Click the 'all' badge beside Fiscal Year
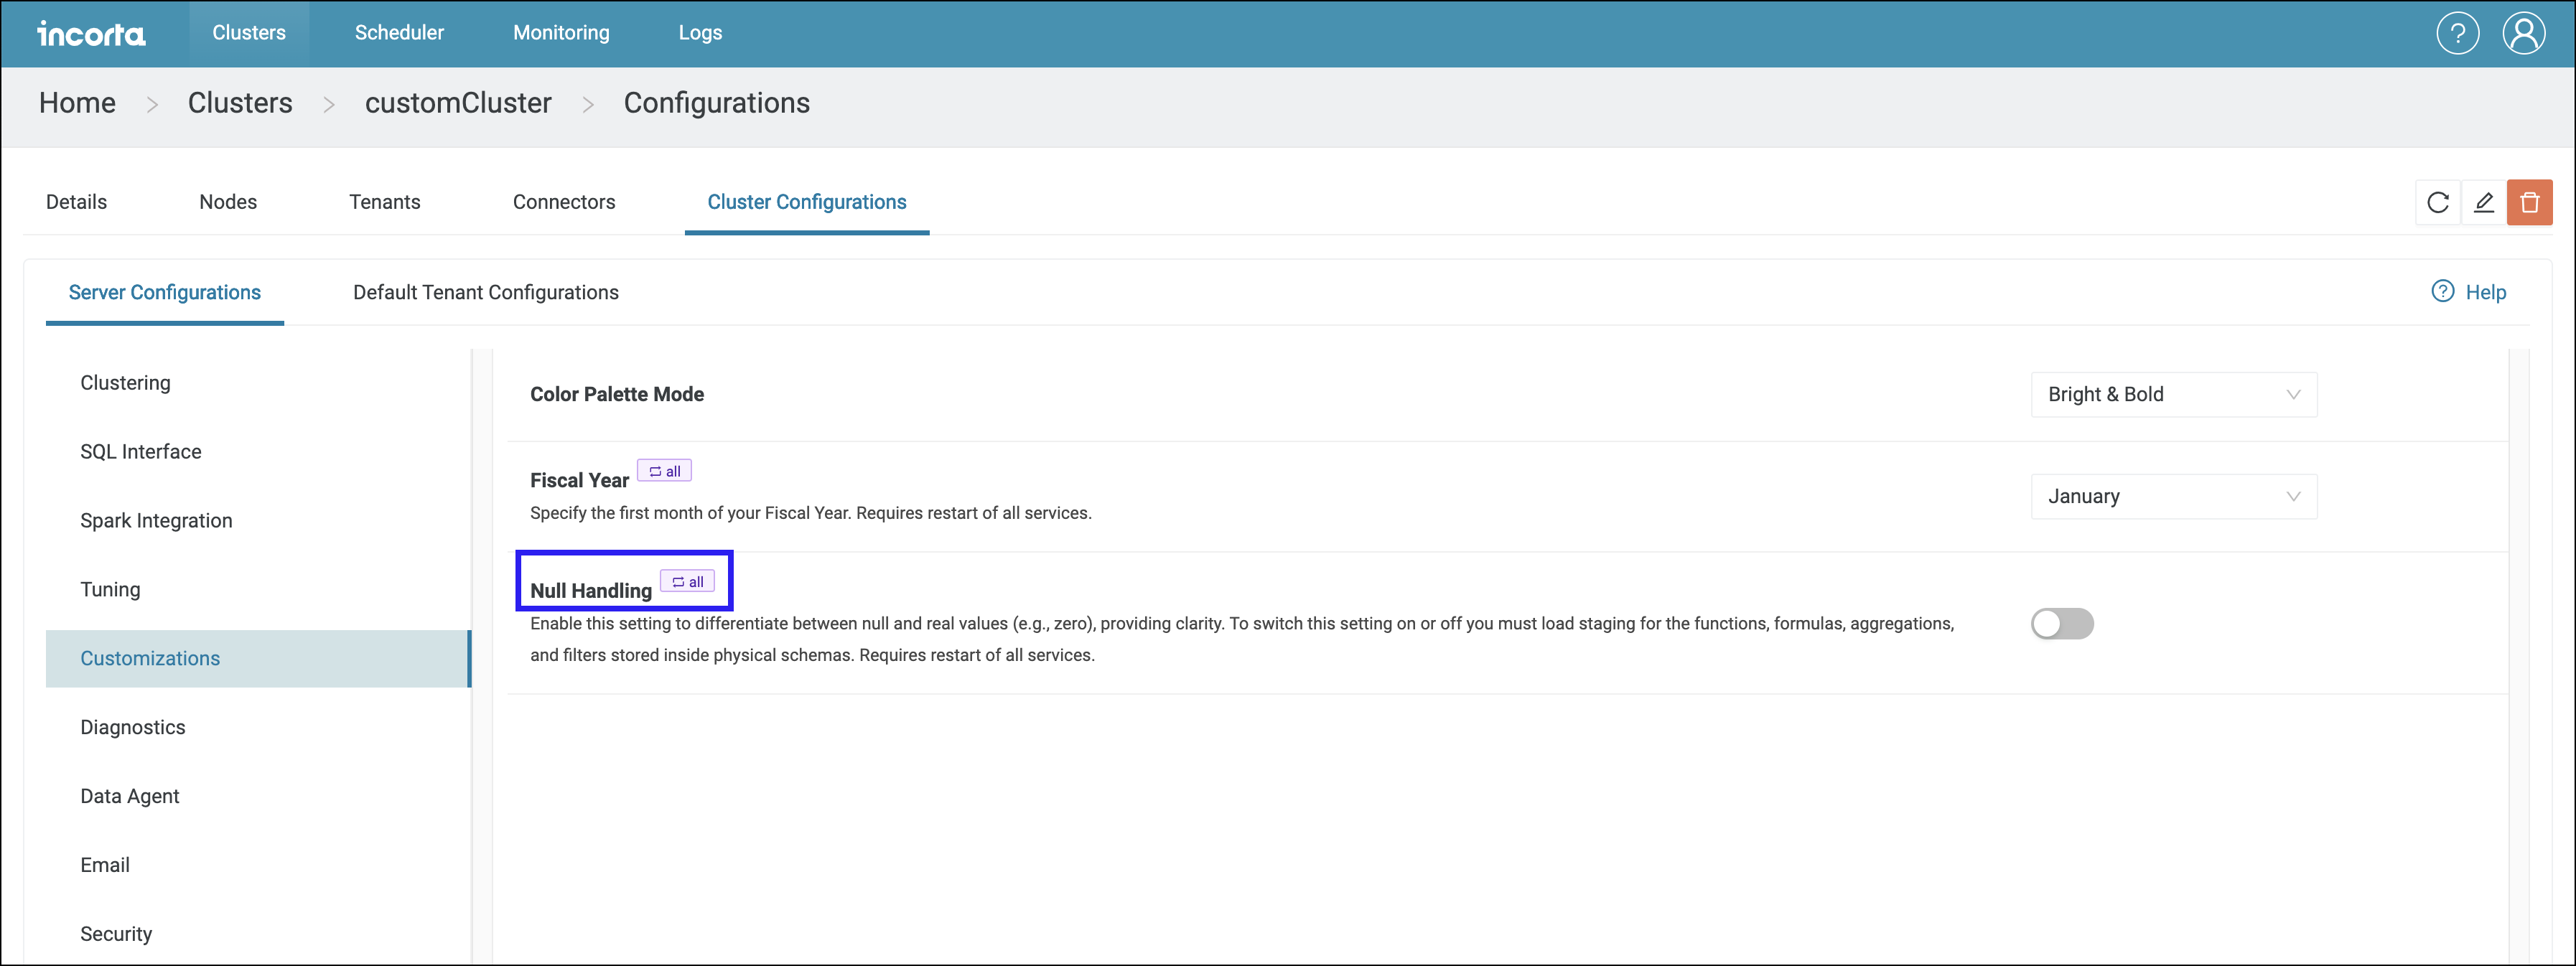This screenshot has width=2576, height=966. pos(665,471)
